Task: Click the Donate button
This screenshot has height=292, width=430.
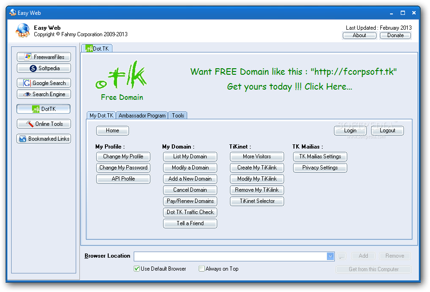Action: tap(395, 35)
